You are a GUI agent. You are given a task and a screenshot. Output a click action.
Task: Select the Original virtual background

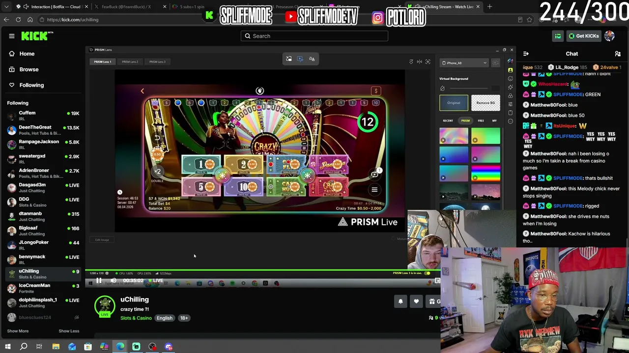[454, 103]
